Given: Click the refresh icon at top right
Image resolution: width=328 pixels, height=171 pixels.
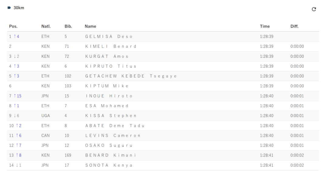Looking at the screenshot, I should pos(314,9).
